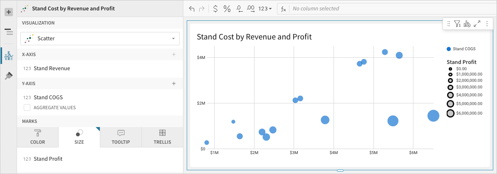The width and height of the screenshot is (497, 174).
Task: Open the chart filter icon
Action: point(457,24)
